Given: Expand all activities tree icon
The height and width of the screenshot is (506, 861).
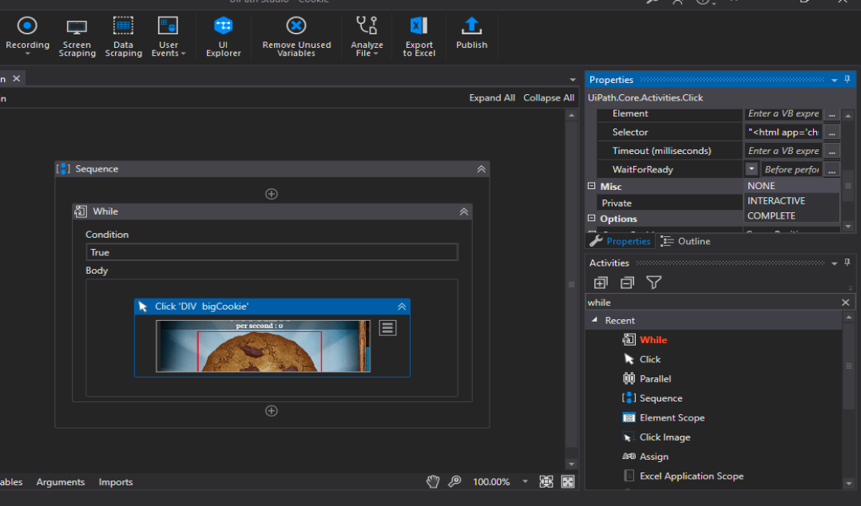Looking at the screenshot, I should (x=601, y=283).
